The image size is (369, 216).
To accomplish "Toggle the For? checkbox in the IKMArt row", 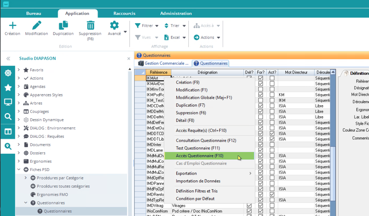I will pyautogui.click(x=261, y=78).
